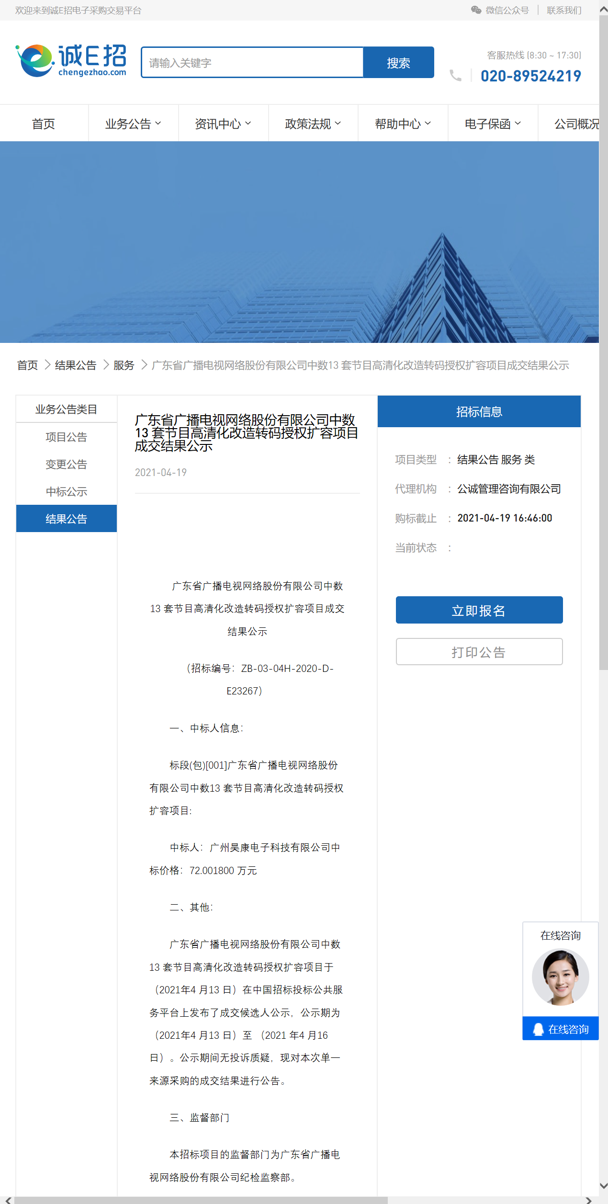This screenshot has width=608, height=1204.
Task: Click the 二、其他 section heading
Action: (x=191, y=908)
